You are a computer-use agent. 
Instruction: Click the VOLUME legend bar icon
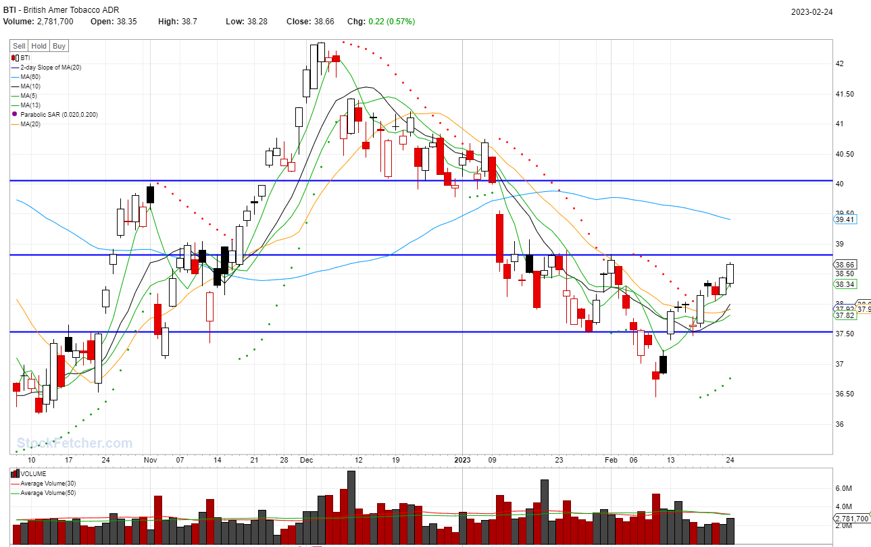tap(16, 474)
